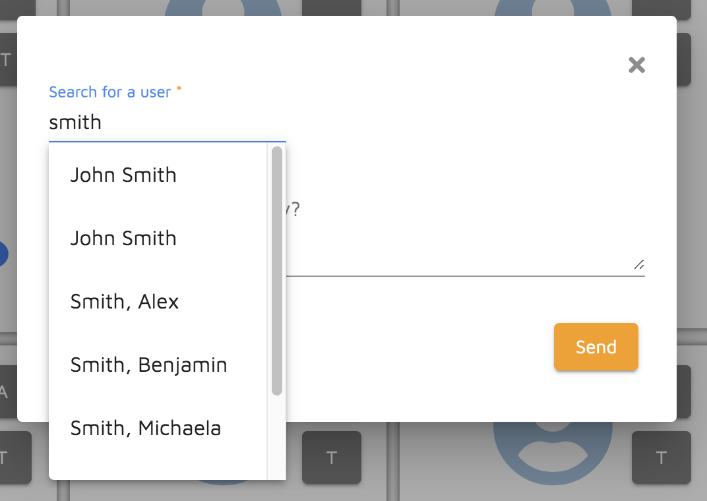Close the dialog with the X icon

pos(636,65)
